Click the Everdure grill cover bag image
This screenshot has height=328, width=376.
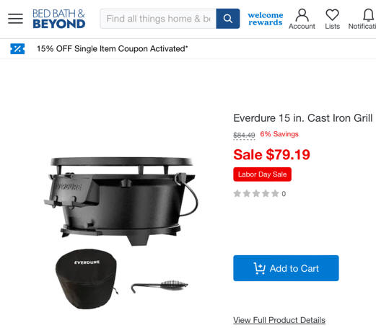[x=87, y=279]
